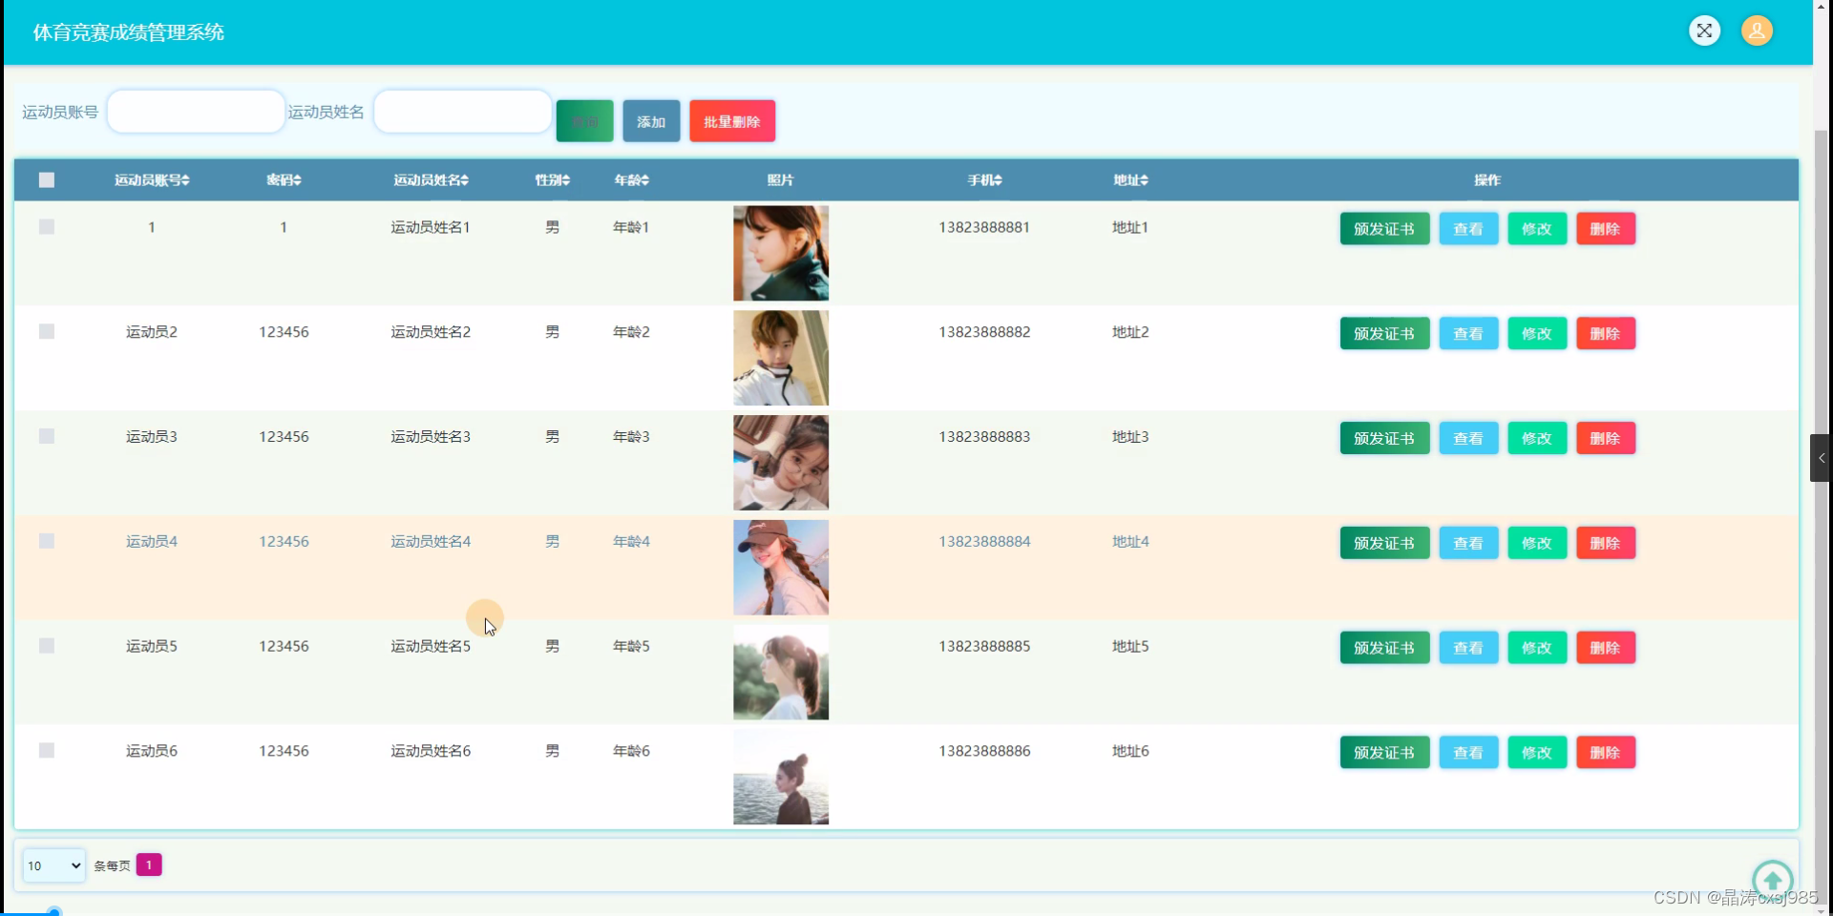1833x916 pixels.
Task: Check the row checkbox for 运动员5
Action: coord(47,646)
